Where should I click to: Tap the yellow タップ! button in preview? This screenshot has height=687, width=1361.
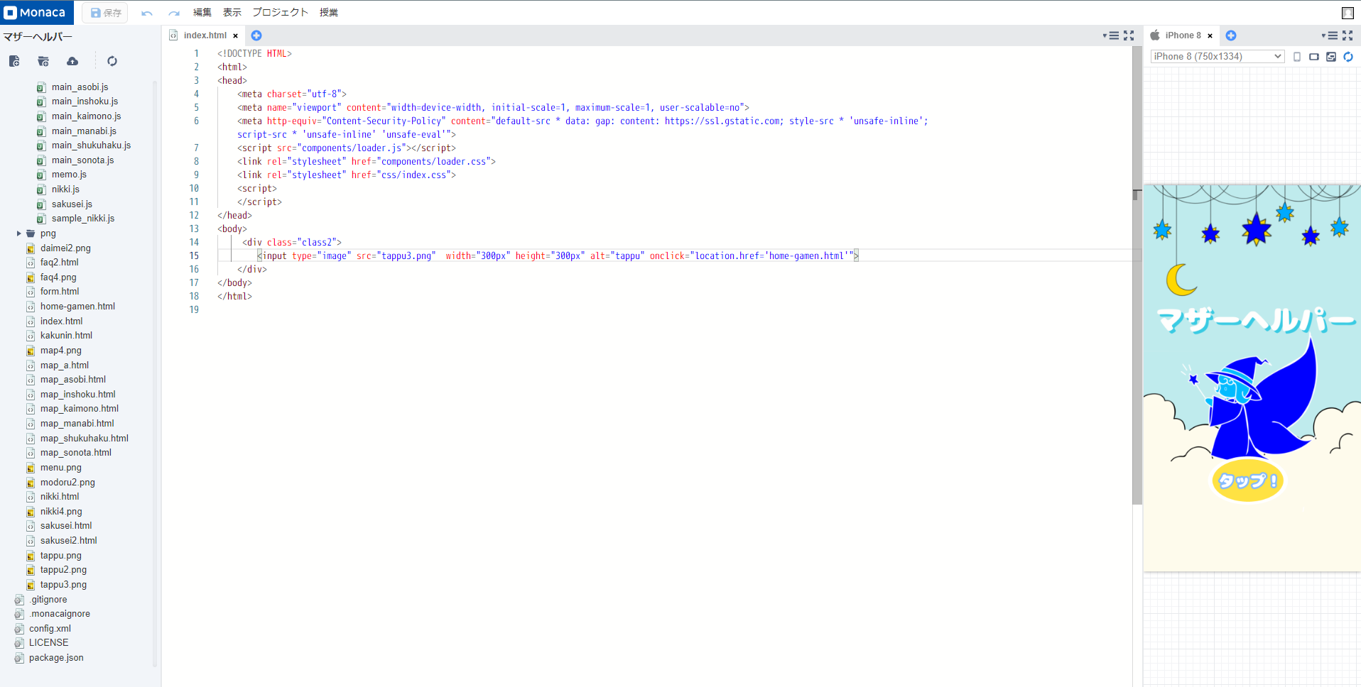click(x=1247, y=480)
